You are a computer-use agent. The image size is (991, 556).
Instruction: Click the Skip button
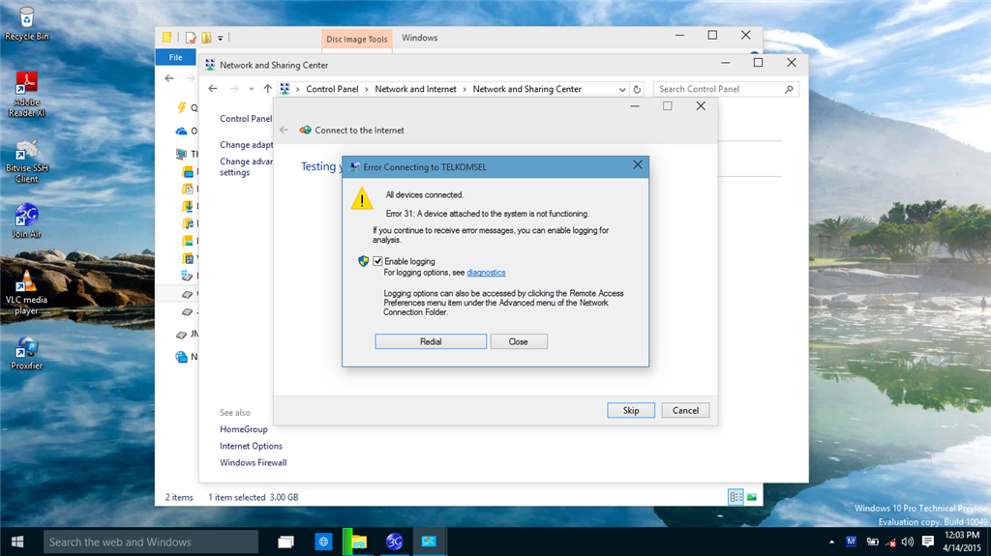631,410
